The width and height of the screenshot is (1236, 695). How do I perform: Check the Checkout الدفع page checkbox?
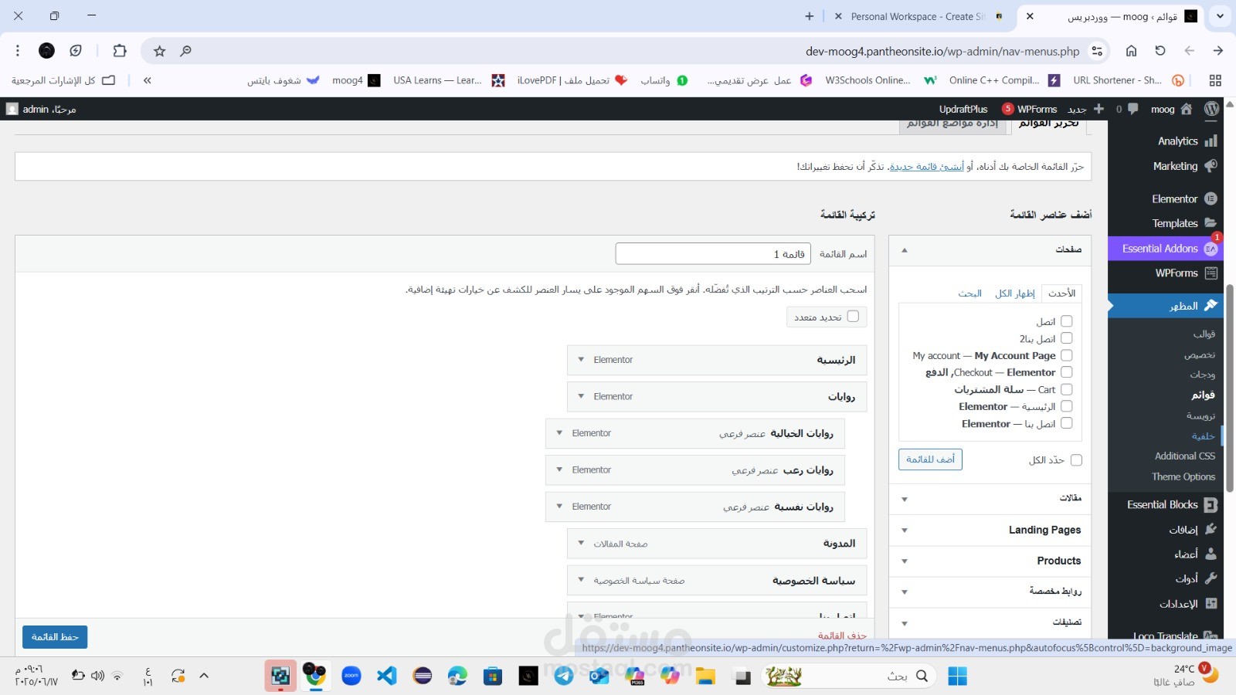(x=1067, y=372)
